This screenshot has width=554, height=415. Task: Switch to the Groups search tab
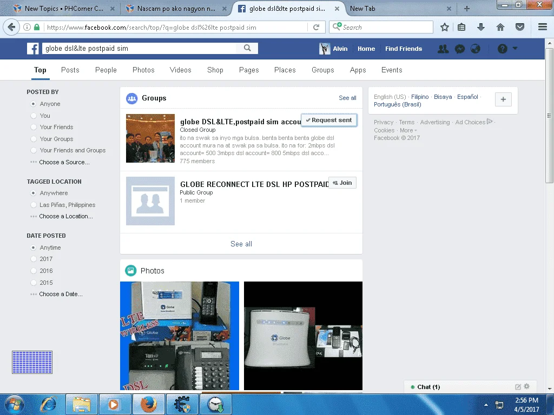click(322, 70)
